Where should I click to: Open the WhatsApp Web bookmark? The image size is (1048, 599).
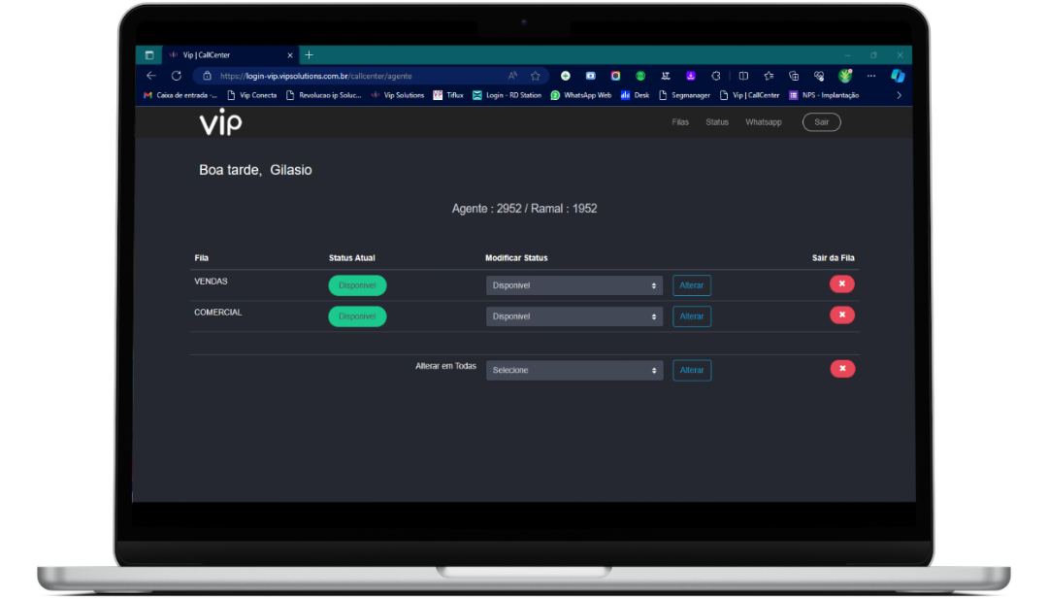(x=581, y=95)
